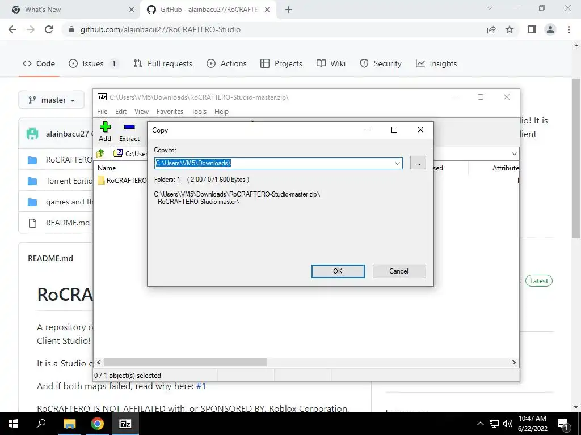Image resolution: width=581 pixels, height=435 pixels.
Task: Toggle the Chrome side panel
Action: click(532, 29)
